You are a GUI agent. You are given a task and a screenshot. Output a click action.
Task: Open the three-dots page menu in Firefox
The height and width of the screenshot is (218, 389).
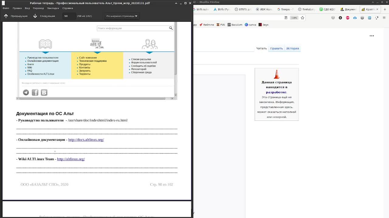(x=372, y=36)
